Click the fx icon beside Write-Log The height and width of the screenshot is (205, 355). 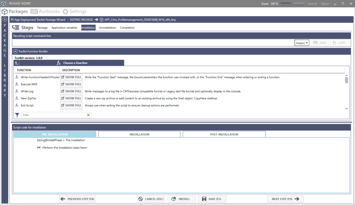[17, 91]
